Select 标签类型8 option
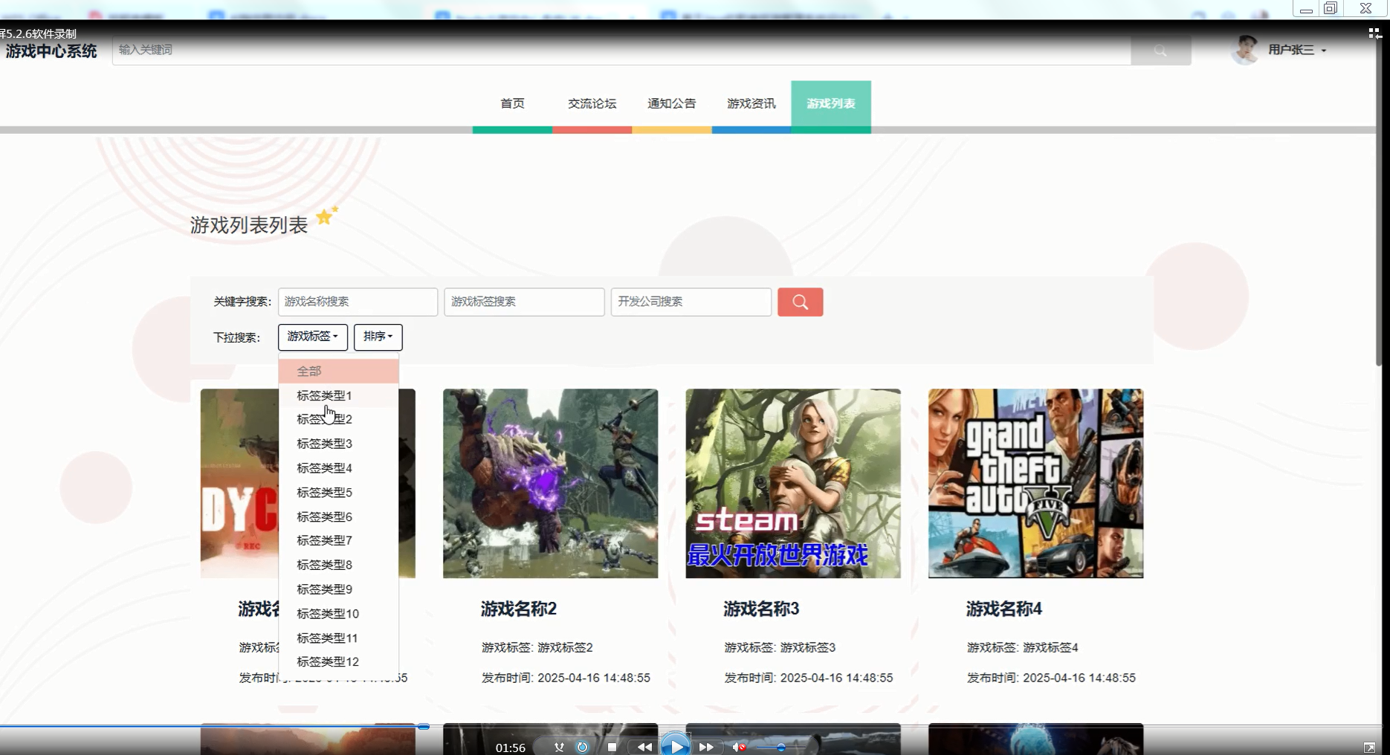The height and width of the screenshot is (755, 1390). 339,565
